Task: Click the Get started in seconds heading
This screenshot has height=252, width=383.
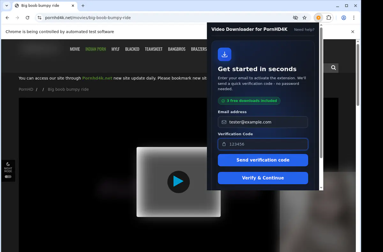Action: [x=257, y=69]
